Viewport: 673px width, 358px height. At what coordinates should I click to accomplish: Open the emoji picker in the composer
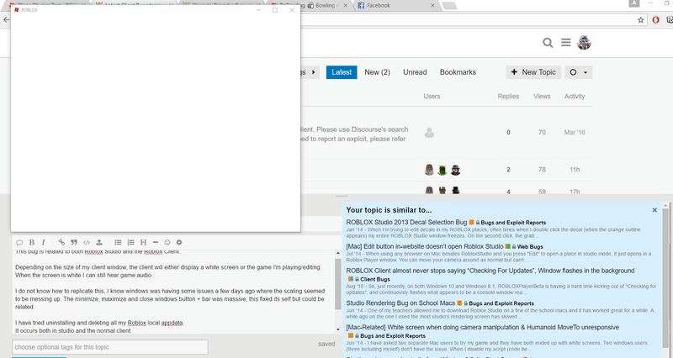pyautogui.click(x=167, y=242)
